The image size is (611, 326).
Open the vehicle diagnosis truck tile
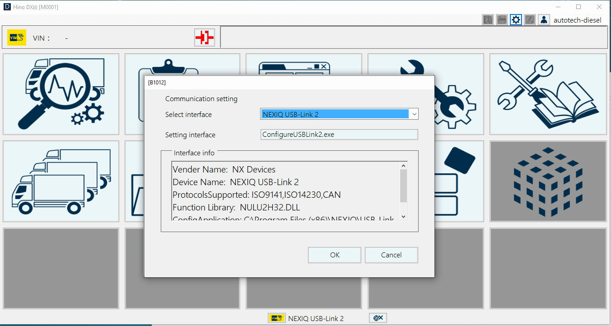pos(61,94)
